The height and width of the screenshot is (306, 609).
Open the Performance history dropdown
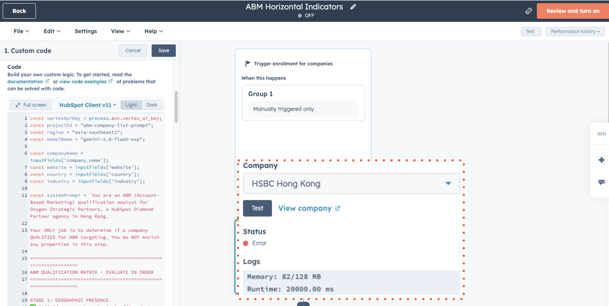coord(575,31)
